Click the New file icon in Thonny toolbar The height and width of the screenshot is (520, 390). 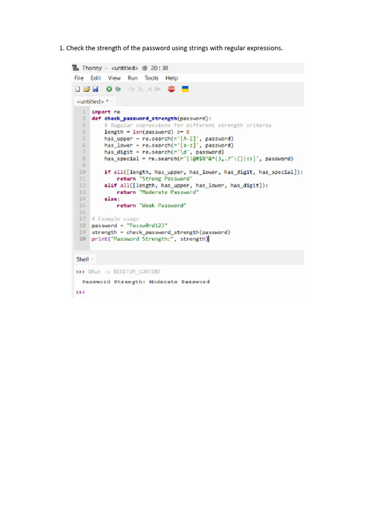pyautogui.click(x=78, y=89)
